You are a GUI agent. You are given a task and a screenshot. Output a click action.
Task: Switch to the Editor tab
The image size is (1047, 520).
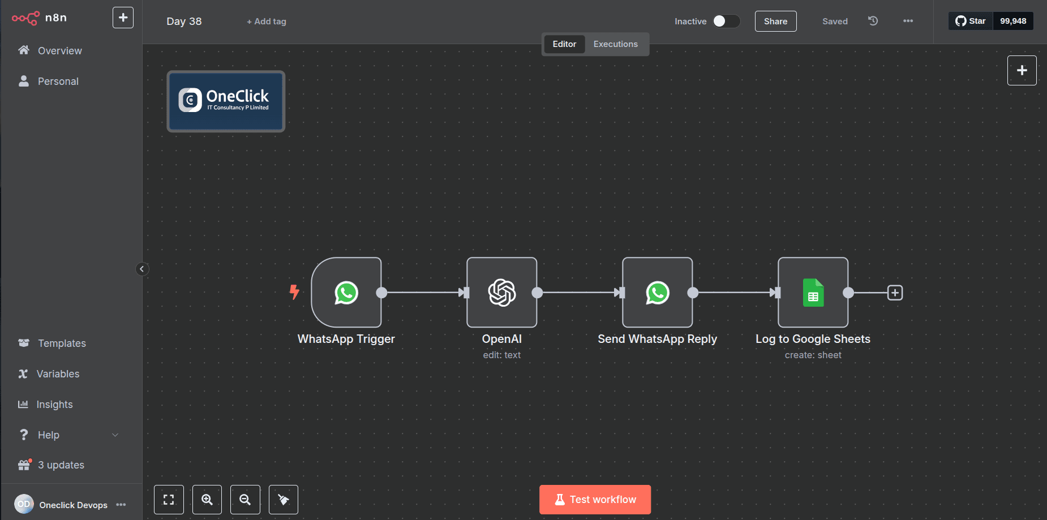[564, 44]
